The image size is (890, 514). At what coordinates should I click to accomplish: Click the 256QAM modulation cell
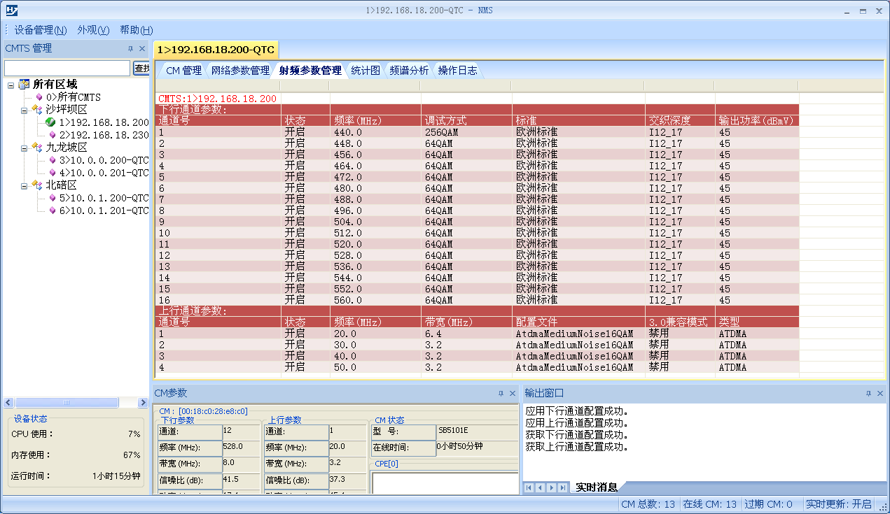pos(466,132)
